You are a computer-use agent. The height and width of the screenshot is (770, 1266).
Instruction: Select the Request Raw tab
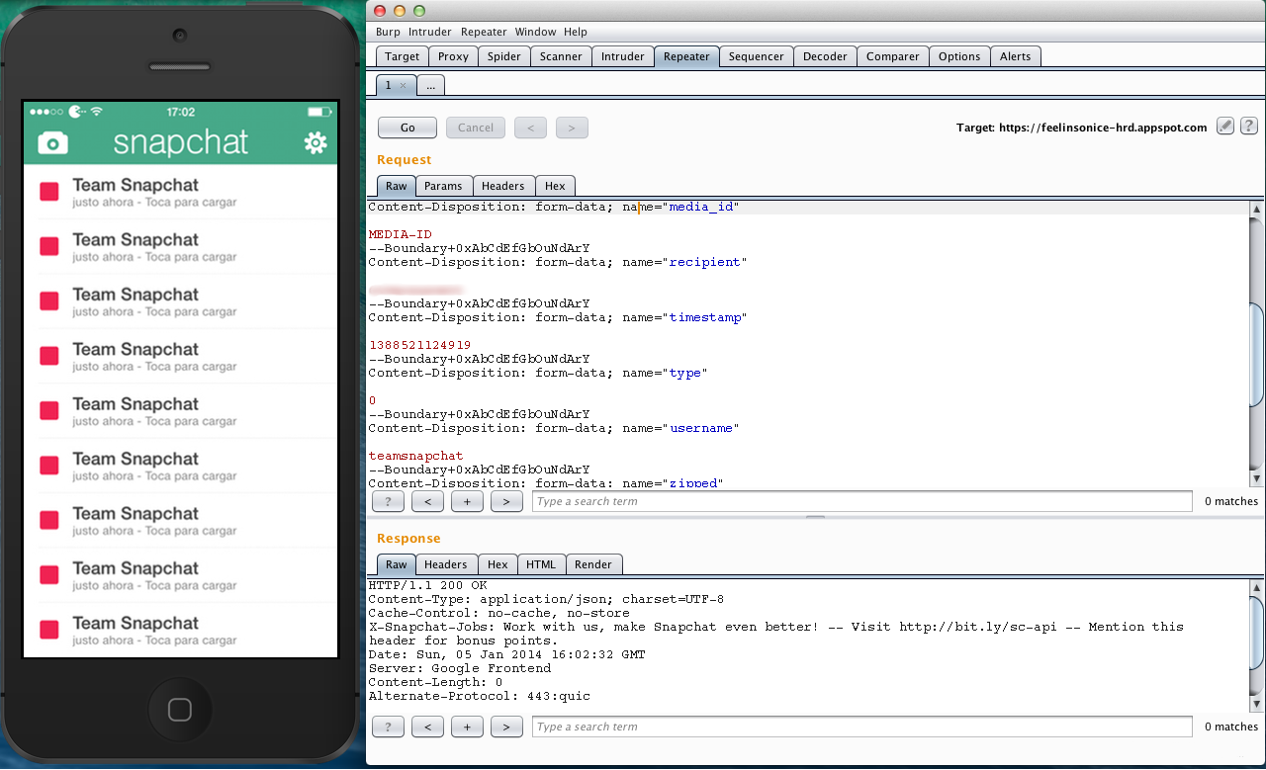397,186
